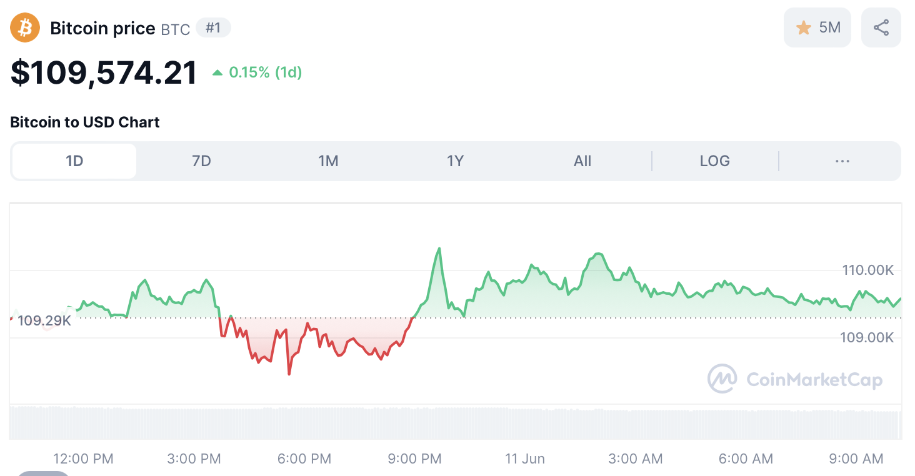
Task: Click the volume bars strip below chart
Action: (x=455, y=423)
